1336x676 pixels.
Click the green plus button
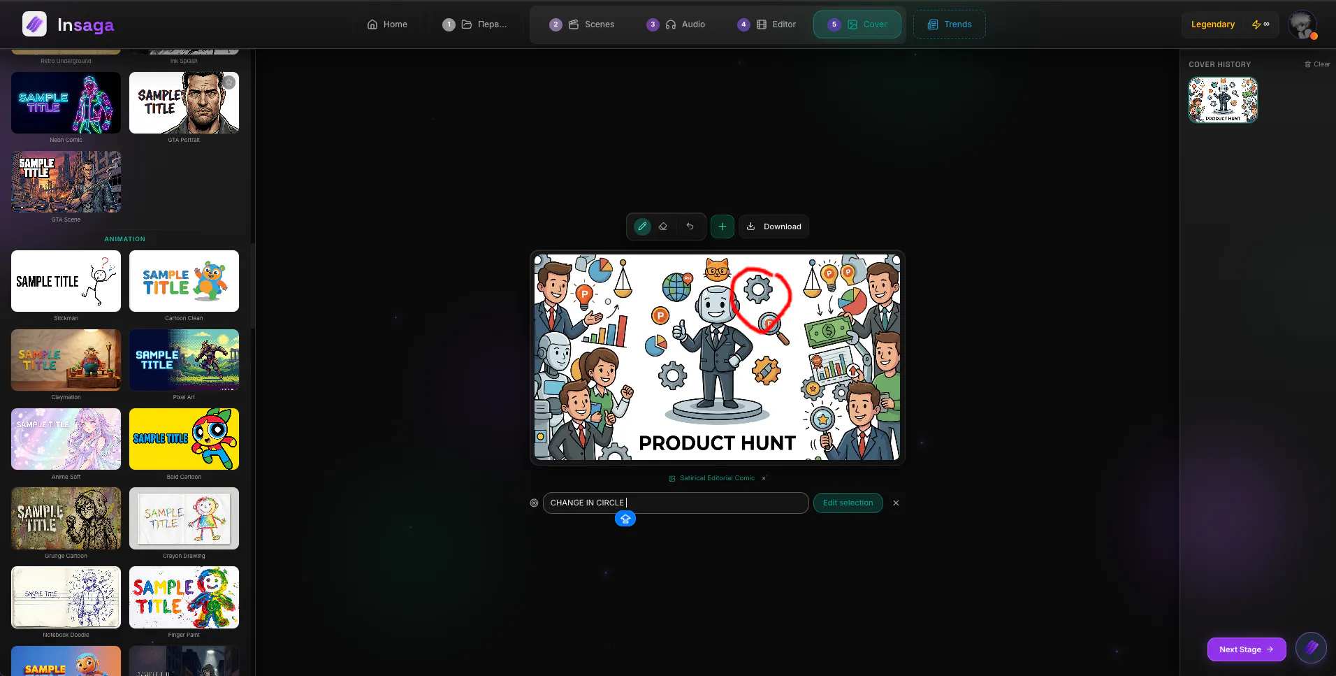point(723,226)
